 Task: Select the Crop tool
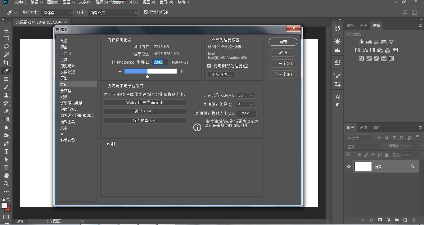(x=6, y=63)
